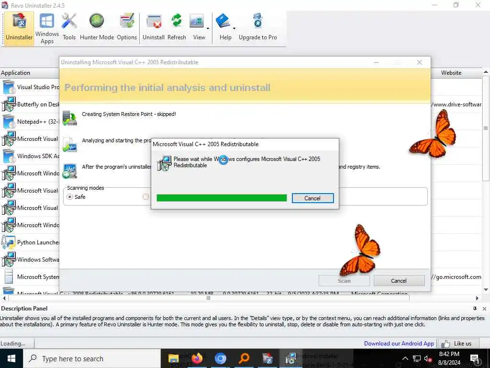This screenshot has width=490, height=368.
Task: Open Windows Apps from the toolbar
Action: [x=47, y=28]
